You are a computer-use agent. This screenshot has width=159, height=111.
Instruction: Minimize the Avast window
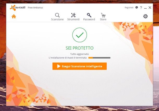click(145, 8)
